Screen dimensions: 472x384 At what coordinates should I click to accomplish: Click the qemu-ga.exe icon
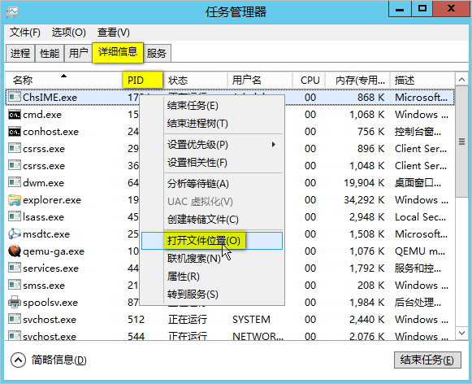15,251
